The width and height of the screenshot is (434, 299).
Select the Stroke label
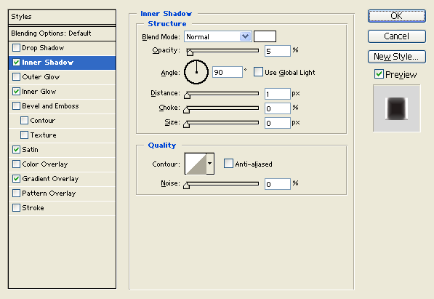[33, 208]
